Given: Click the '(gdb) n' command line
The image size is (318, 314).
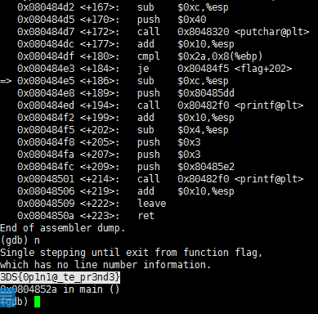Looking at the screenshot, I should pyautogui.click(x=20, y=240).
